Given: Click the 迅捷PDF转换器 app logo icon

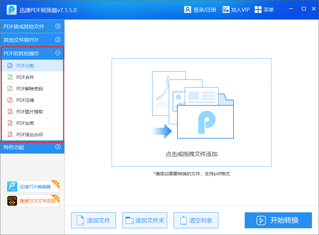Looking at the screenshot, I should (x=12, y=10).
